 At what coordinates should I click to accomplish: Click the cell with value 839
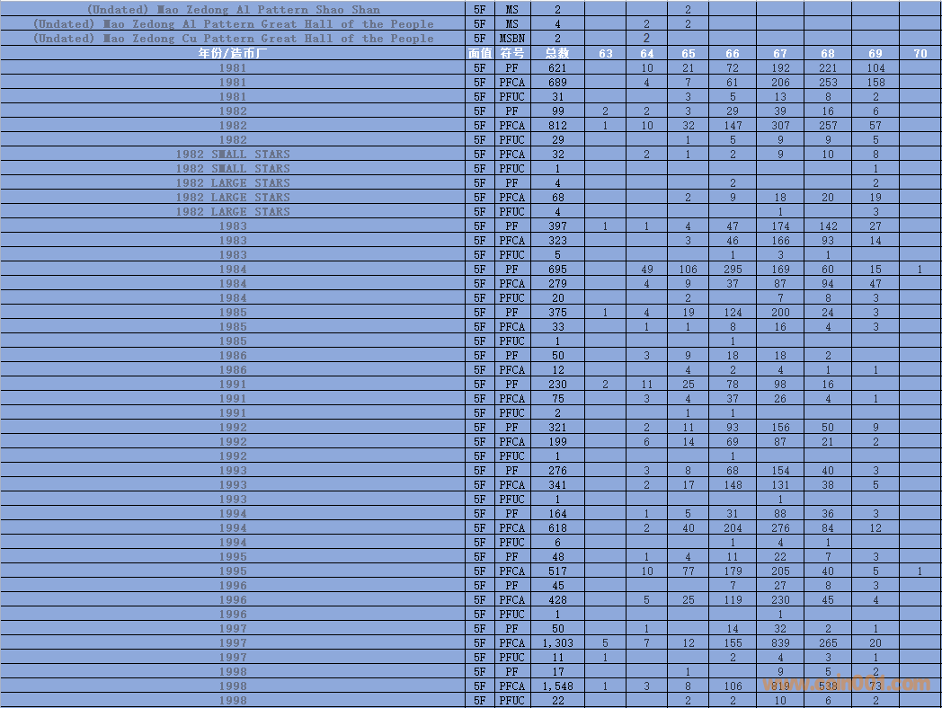tap(779, 642)
